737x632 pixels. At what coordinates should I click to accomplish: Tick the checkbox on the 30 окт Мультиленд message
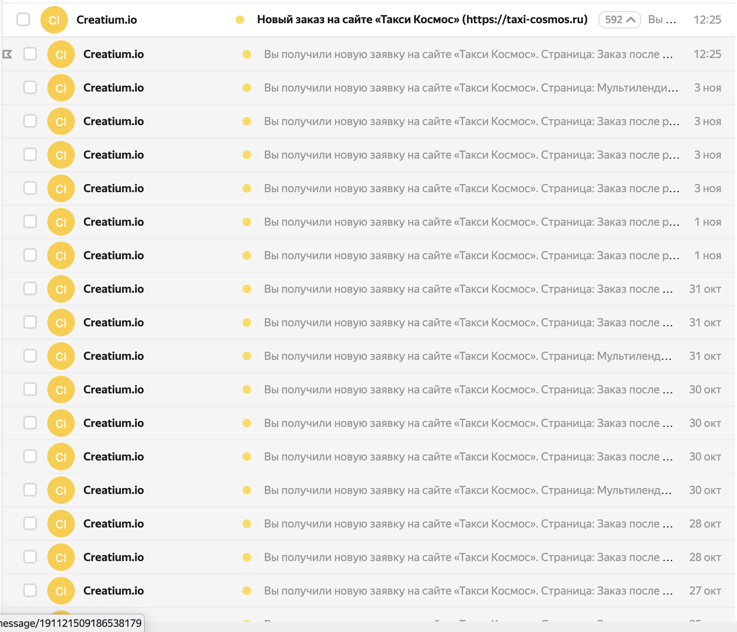coord(30,490)
